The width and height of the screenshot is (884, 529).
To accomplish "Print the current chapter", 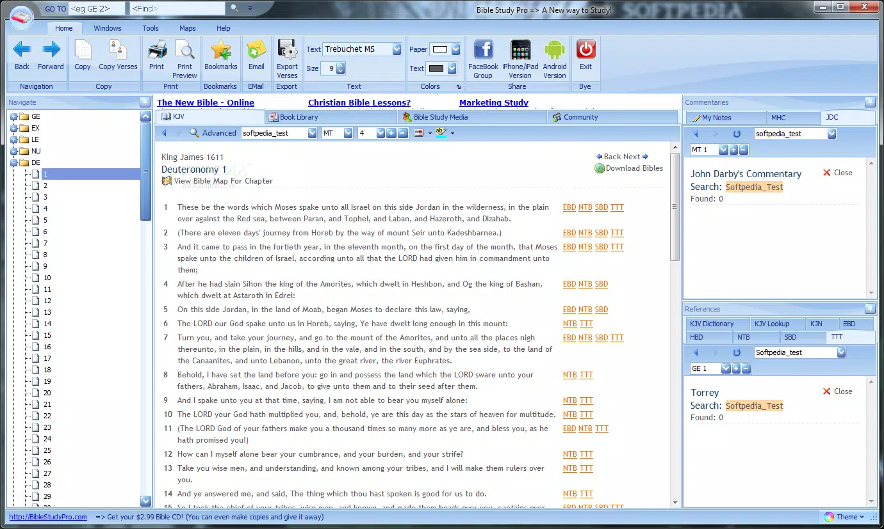I will pyautogui.click(x=157, y=55).
